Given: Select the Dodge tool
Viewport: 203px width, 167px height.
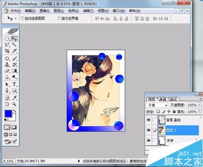Looking at the screenshot, I should tap(14, 77).
